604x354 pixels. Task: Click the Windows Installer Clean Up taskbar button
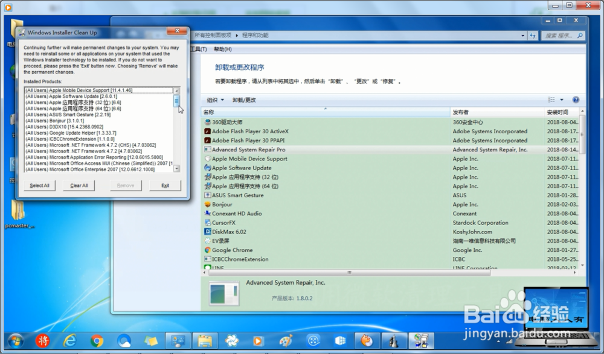pos(421,341)
